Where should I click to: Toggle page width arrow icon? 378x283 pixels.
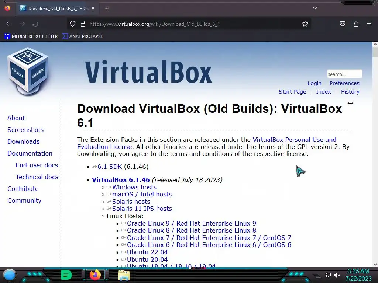click(x=350, y=103)
